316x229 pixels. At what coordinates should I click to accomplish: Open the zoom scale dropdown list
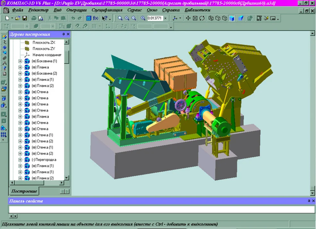[166, 18]
